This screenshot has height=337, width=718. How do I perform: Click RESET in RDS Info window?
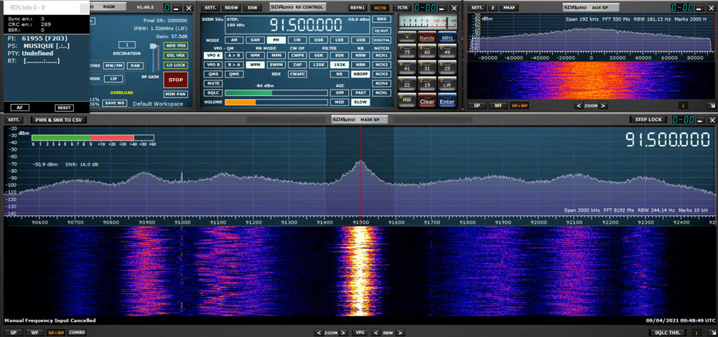pos(64,108)
